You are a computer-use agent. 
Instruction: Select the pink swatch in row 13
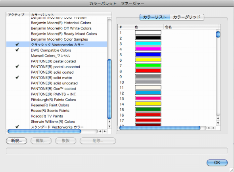coord(148,98)
